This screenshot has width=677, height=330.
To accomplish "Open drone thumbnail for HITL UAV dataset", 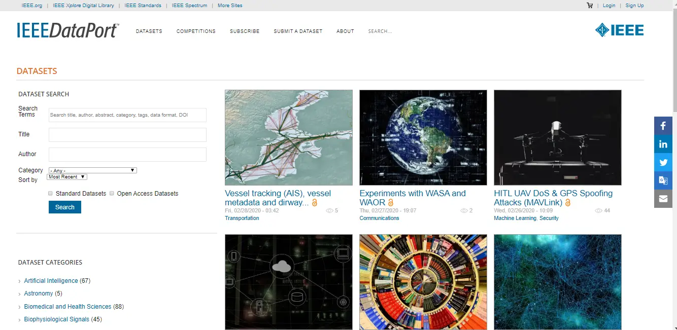I will (558, 137).
